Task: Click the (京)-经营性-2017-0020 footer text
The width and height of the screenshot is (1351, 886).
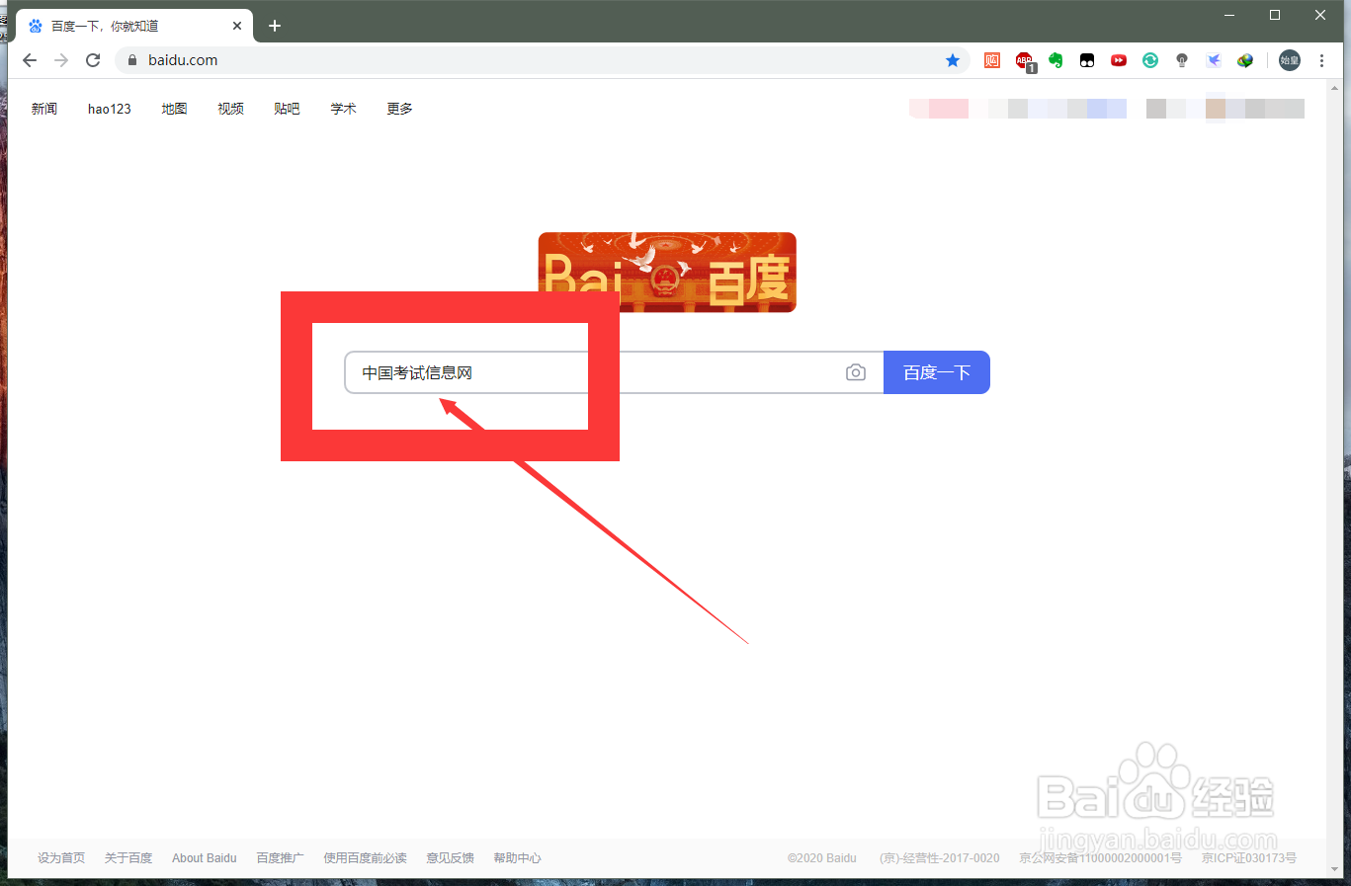Action: [x=940, y=858]
